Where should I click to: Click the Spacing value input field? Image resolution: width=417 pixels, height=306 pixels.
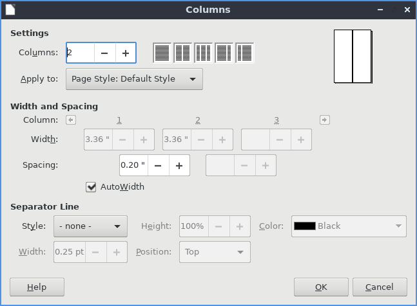[x=133, y=165]
